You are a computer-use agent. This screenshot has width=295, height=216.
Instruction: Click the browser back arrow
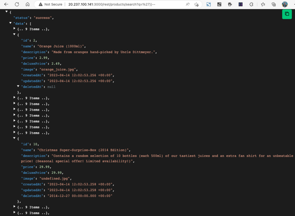pyautogui.click(x=6, y=4)
